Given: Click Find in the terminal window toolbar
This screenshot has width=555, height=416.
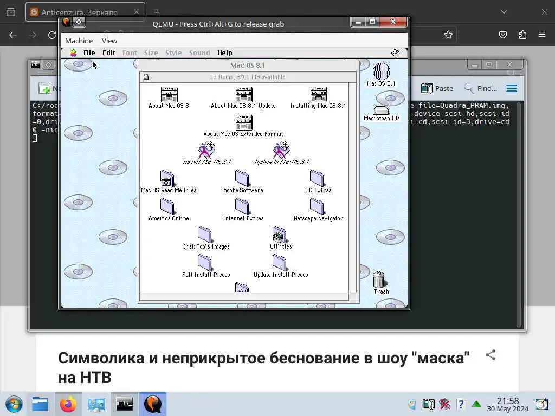Looking at the screenshot, I should pyautogui.click(x=480, y=88).
